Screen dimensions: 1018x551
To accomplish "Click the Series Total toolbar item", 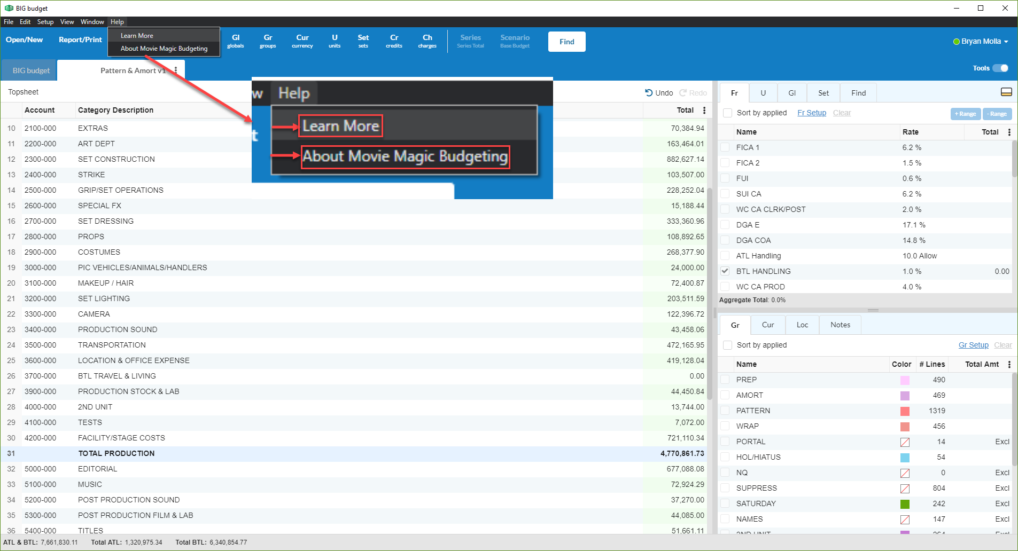I will [x=470, y=41].
